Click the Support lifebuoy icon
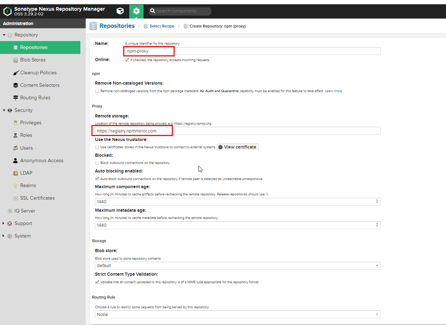The width and height of the screenshot is (446, 325). pyautogui.click(x=10, y=224)
